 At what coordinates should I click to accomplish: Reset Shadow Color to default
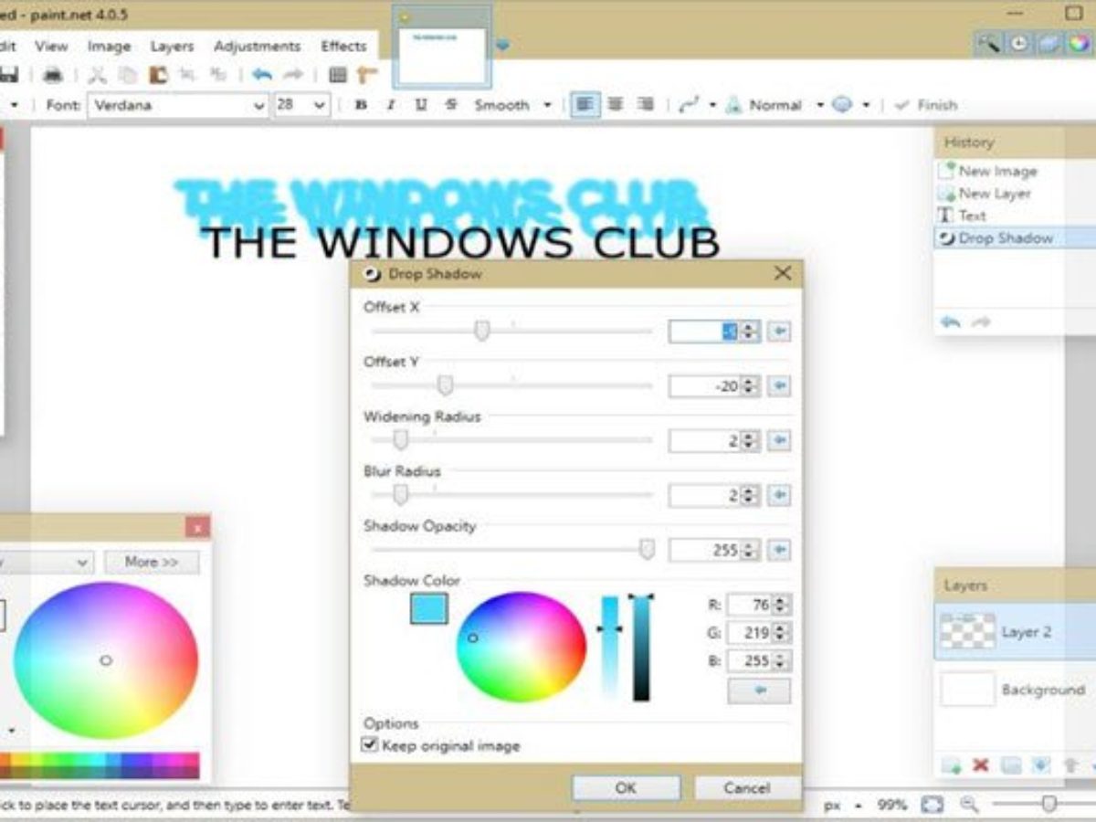click(x=759, y=691)
